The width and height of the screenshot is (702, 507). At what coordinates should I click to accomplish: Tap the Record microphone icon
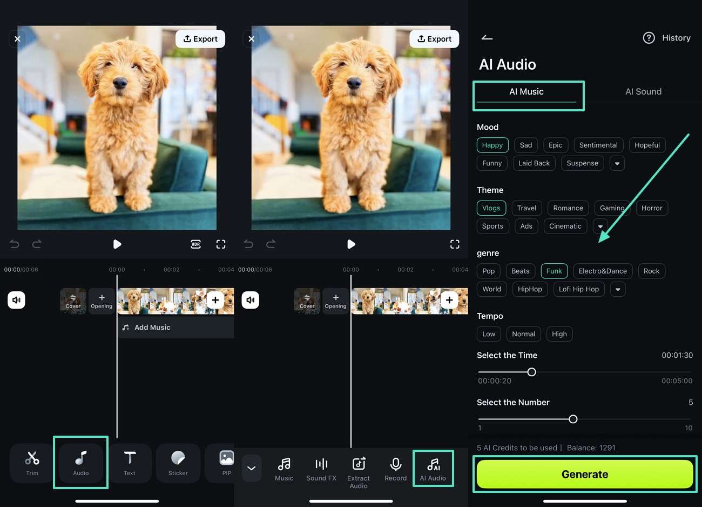396,469
